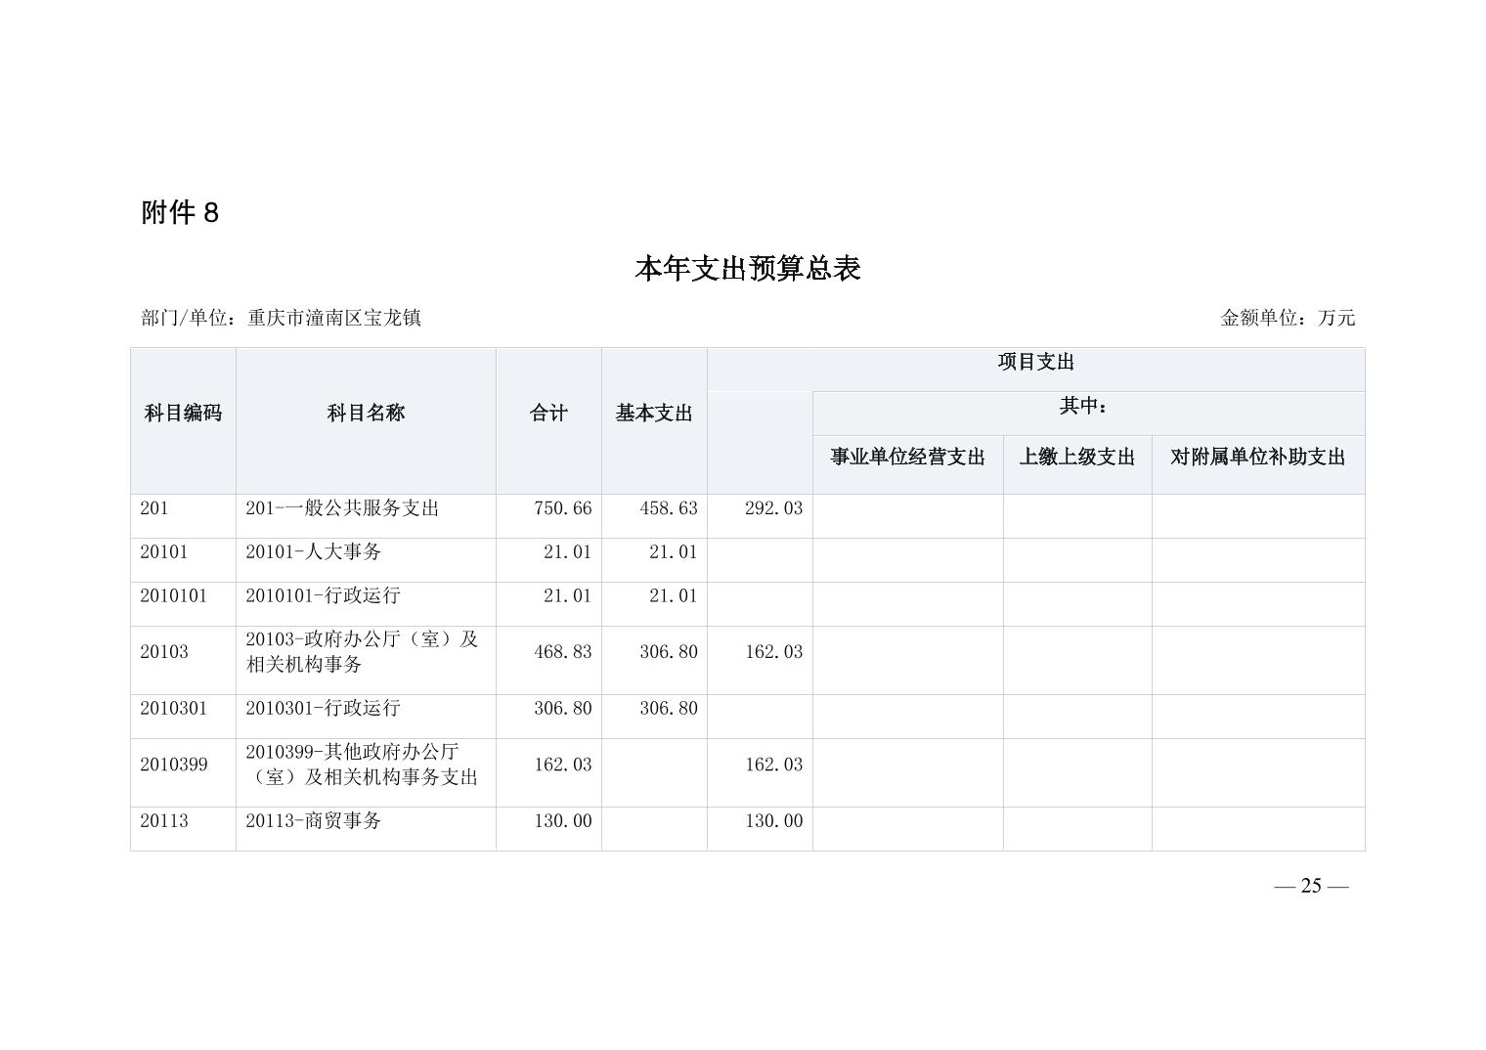Screen dimensions: 1486x1050
Task: Select the title 本年支出预算总表
Action: pyautogui.click(x=747, y=269)
